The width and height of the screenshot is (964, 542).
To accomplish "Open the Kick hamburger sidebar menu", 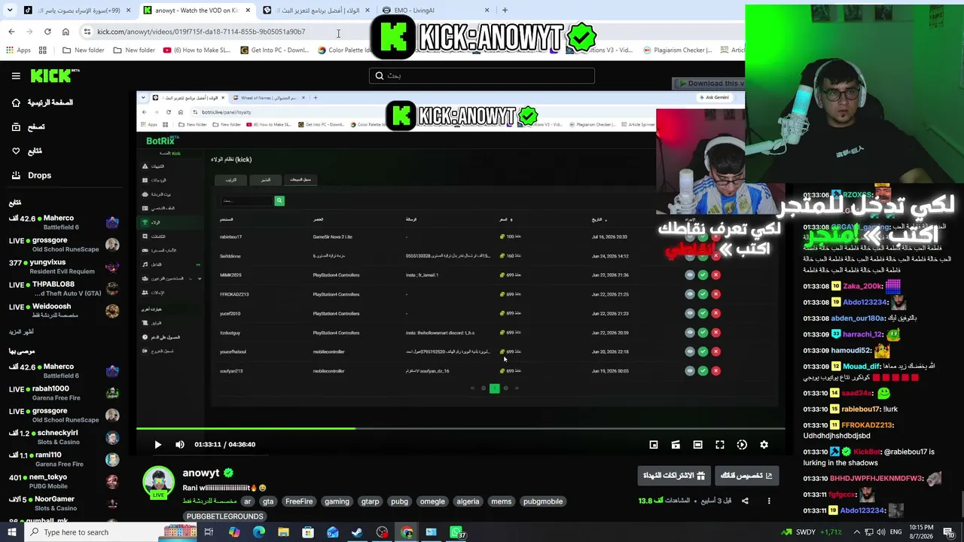I will (16, 76).
